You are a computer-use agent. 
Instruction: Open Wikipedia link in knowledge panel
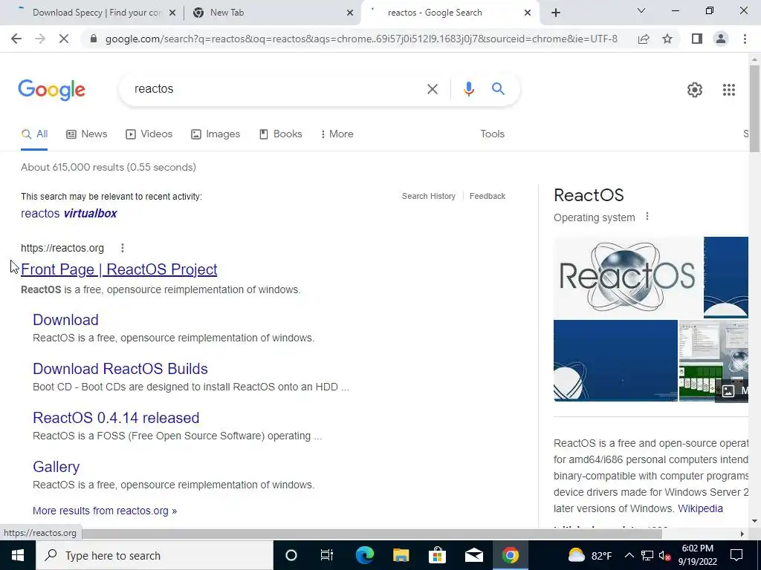coord(700,508)
